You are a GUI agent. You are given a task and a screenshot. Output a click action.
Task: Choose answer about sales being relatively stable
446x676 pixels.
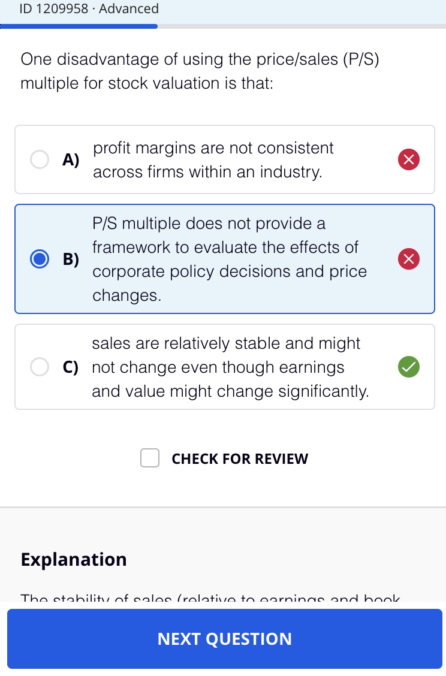pyautogui.click(x=230, y=367)
